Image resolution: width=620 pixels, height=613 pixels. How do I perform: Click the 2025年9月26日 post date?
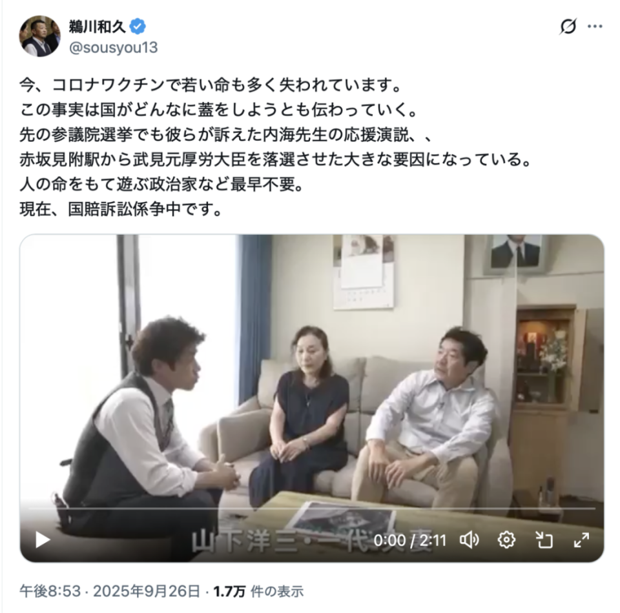point(147,591)
